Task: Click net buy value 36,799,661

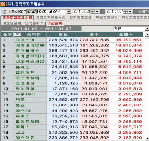Action: (128, 40)
